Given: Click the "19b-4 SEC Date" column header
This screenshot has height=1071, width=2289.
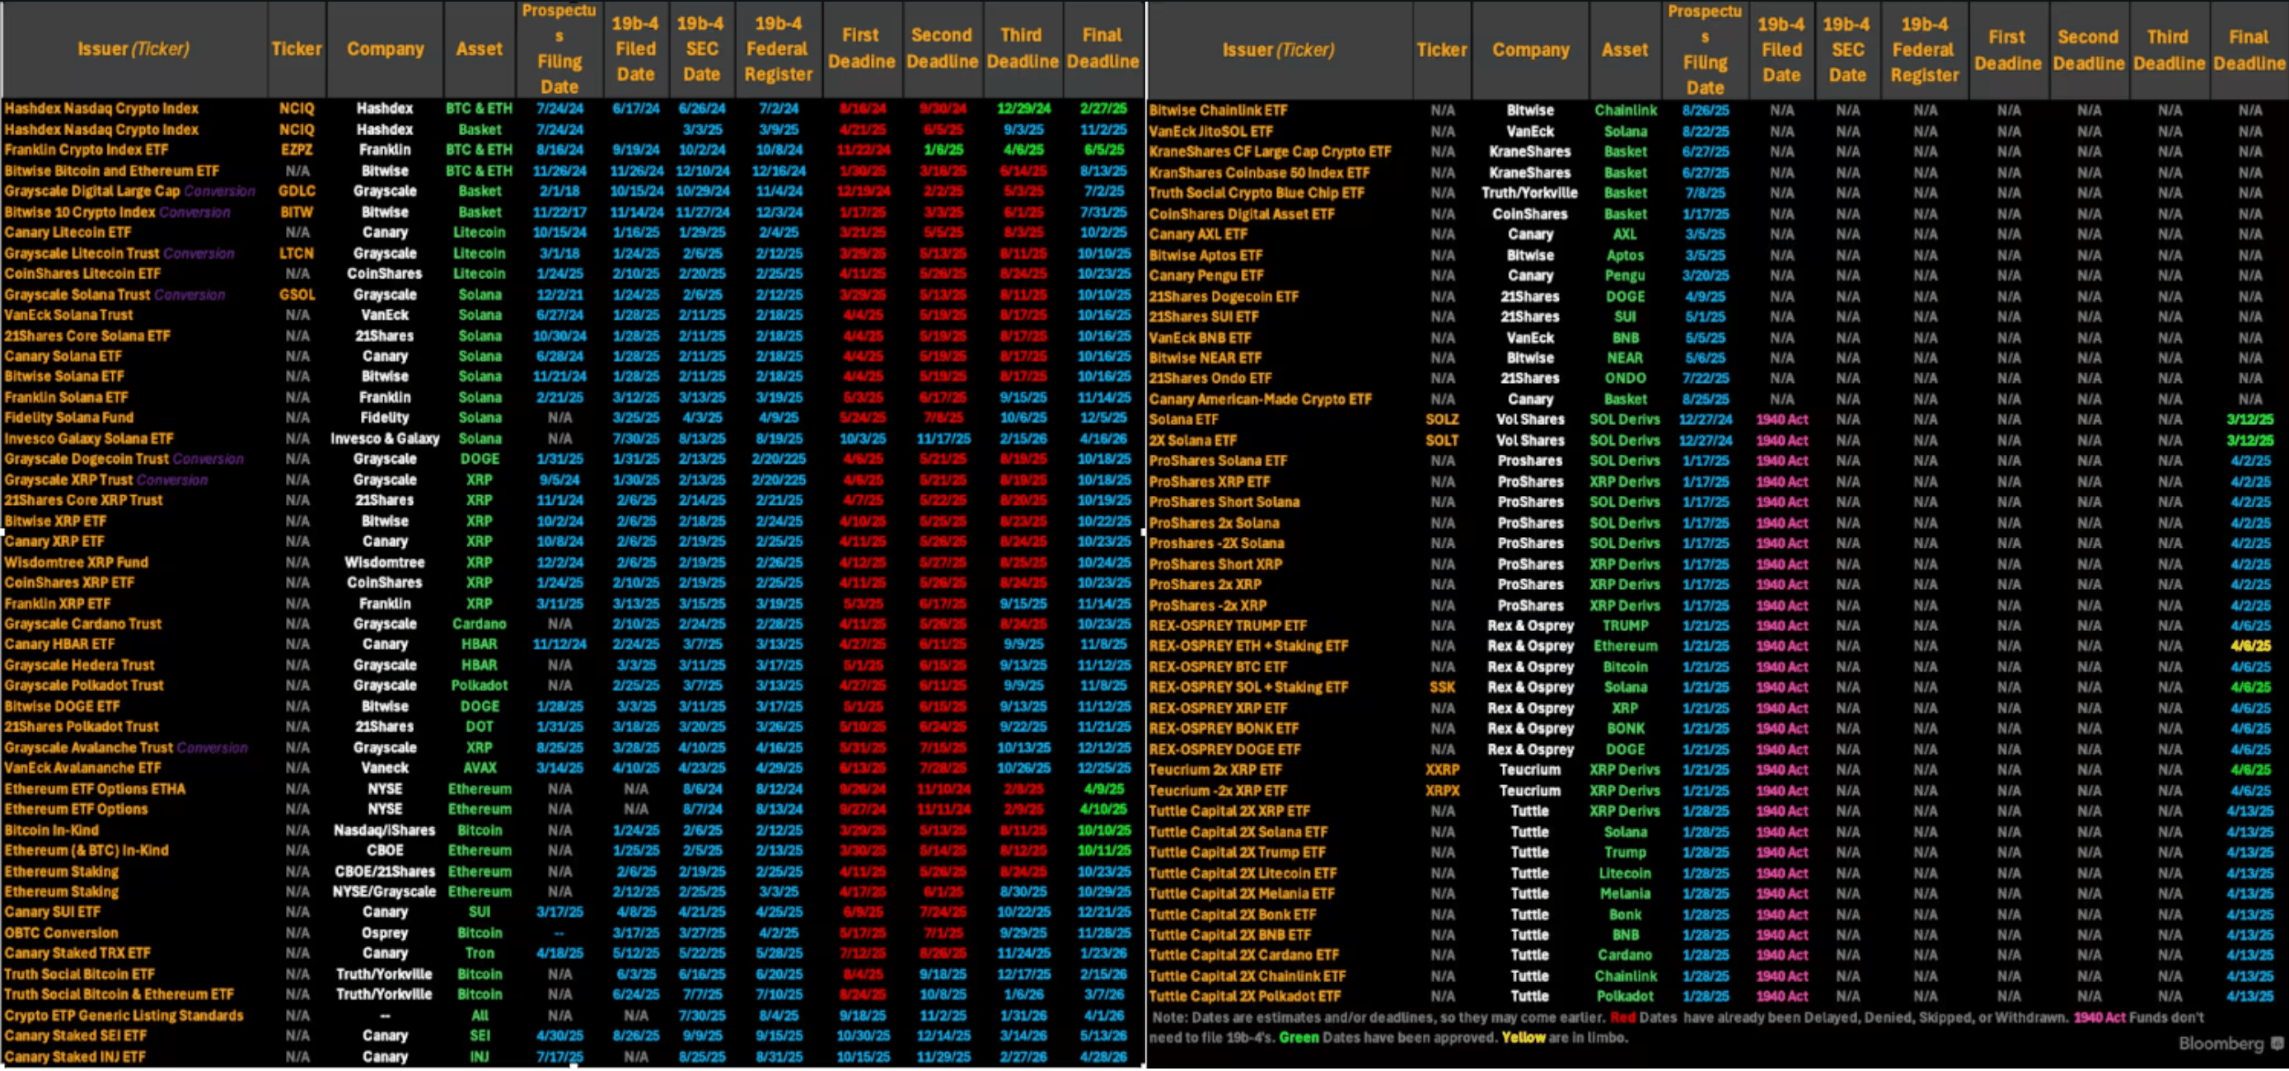Looking at the screenshot, I should click(x=701, y=49).
